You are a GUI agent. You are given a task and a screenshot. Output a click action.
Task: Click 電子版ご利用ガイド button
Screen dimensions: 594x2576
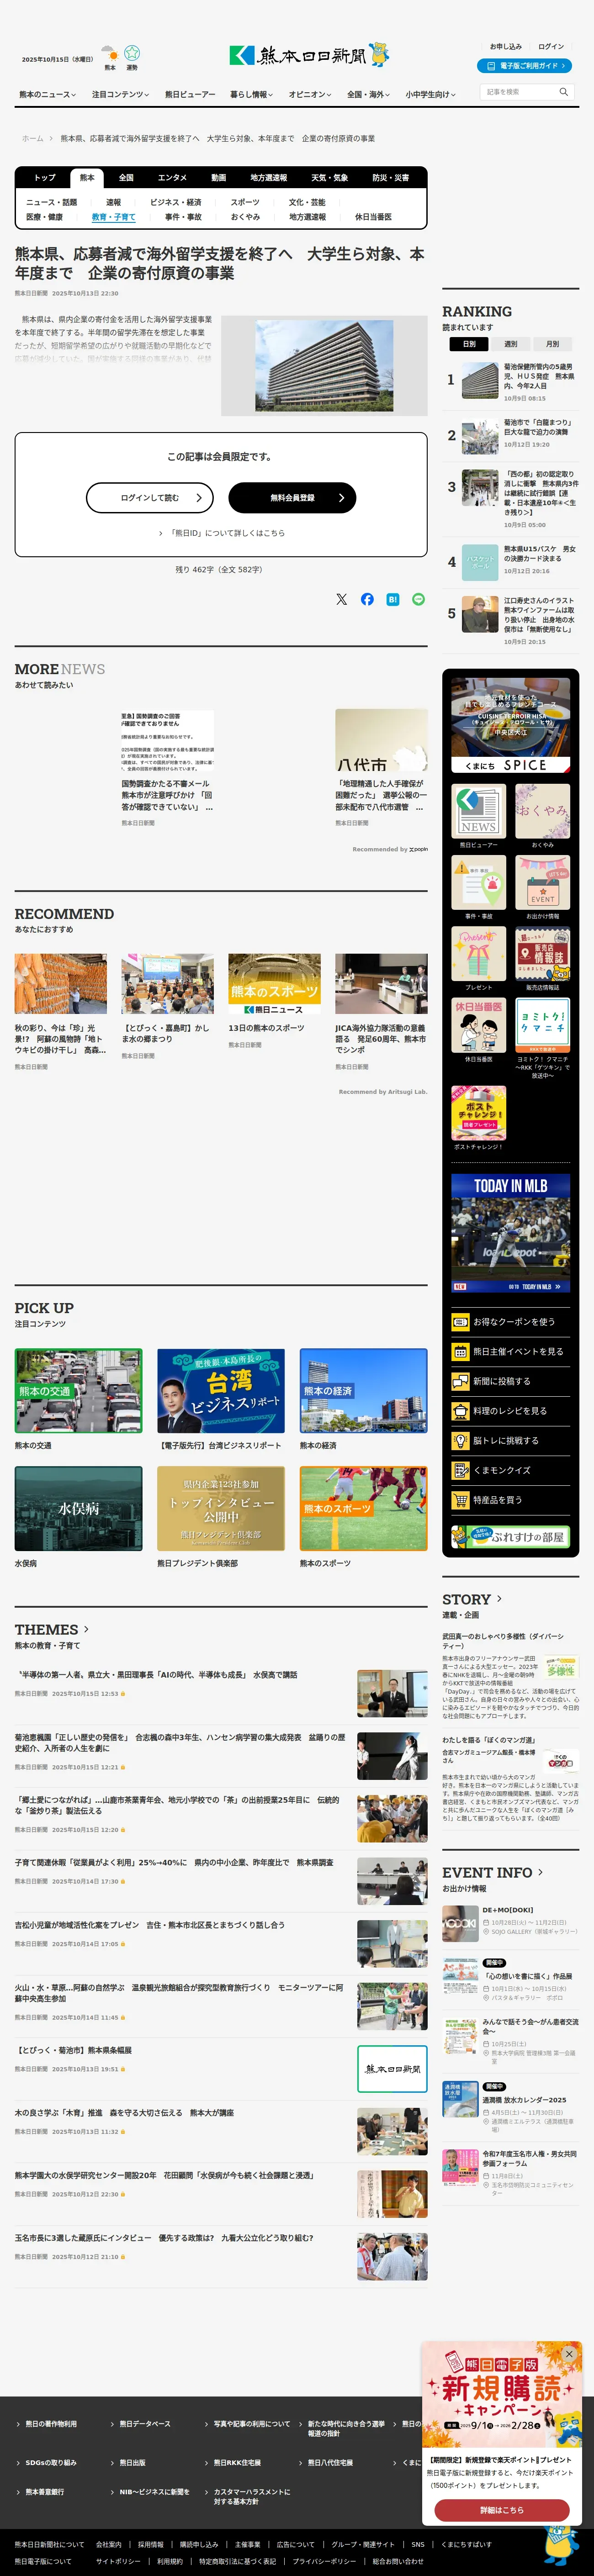[x=524, y=66]
